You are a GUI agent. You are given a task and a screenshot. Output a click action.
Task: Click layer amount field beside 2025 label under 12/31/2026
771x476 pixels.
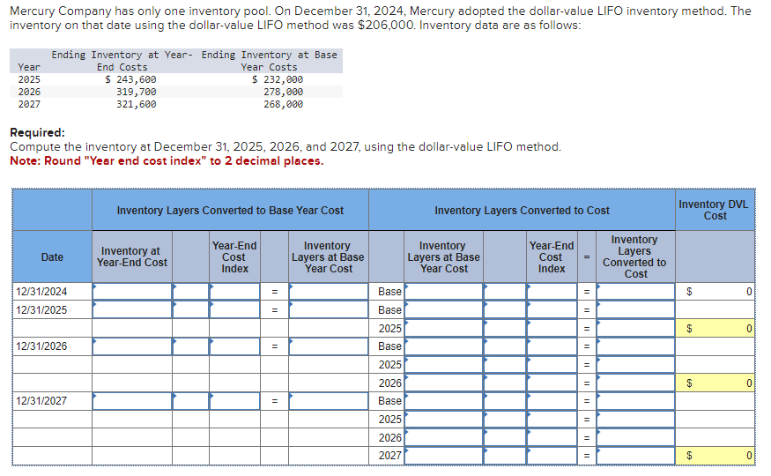point(443,364)
